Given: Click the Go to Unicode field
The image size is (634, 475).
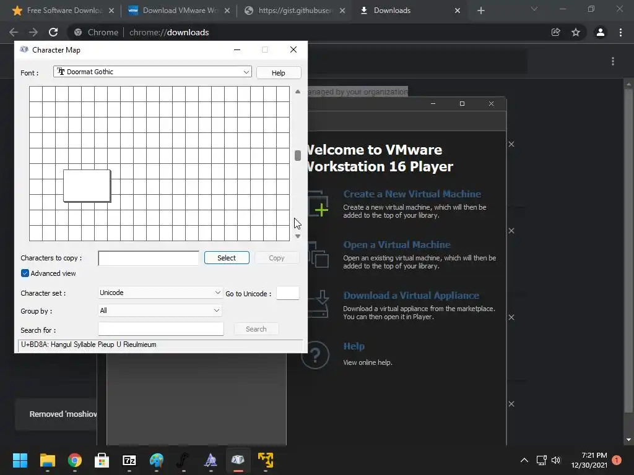Looking at the screenshot, I should [x=288, y=293].
